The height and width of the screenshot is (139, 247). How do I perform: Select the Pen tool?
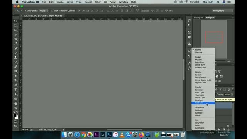coord(15,85)
